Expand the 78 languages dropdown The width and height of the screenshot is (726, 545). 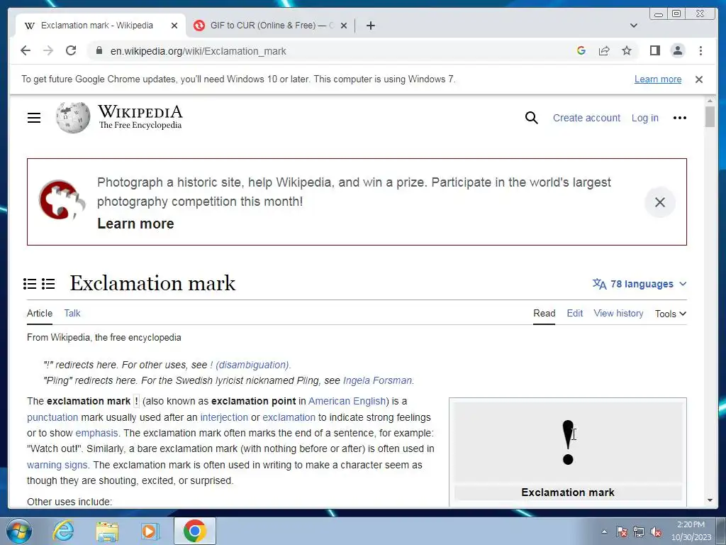[x=640, y=284]
